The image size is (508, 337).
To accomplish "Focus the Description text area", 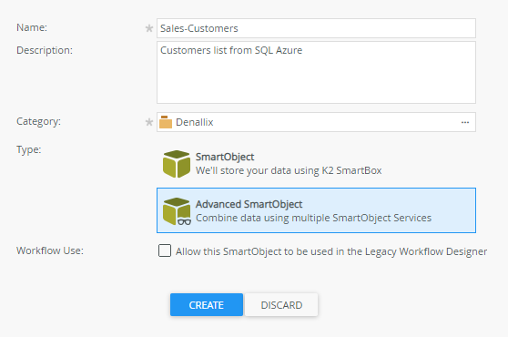I will click(x=316, y=72).
